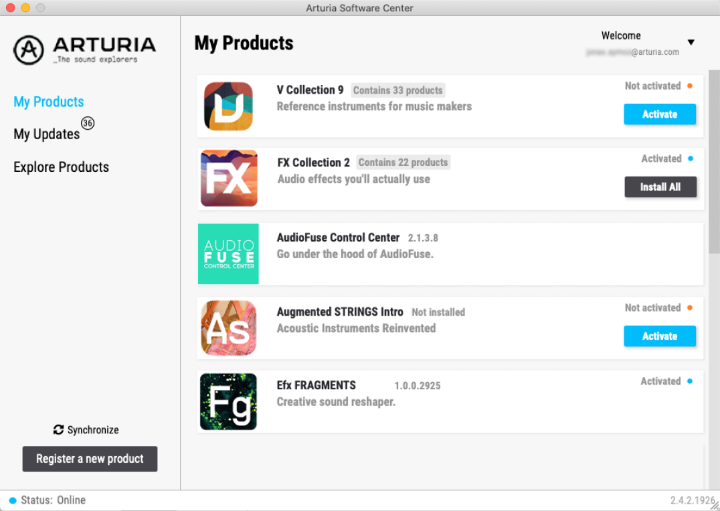
Task: Click the Synchronize refresh icon
Action: (58, 430)
